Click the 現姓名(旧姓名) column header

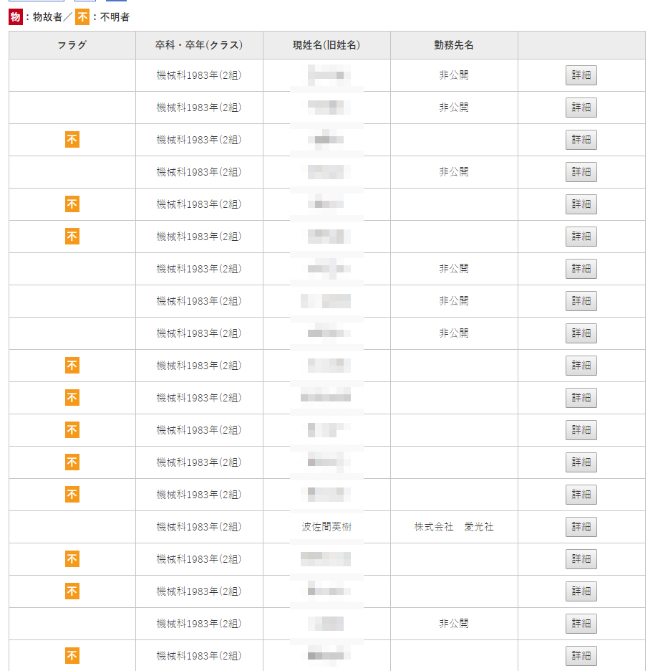tap(326, 45)
